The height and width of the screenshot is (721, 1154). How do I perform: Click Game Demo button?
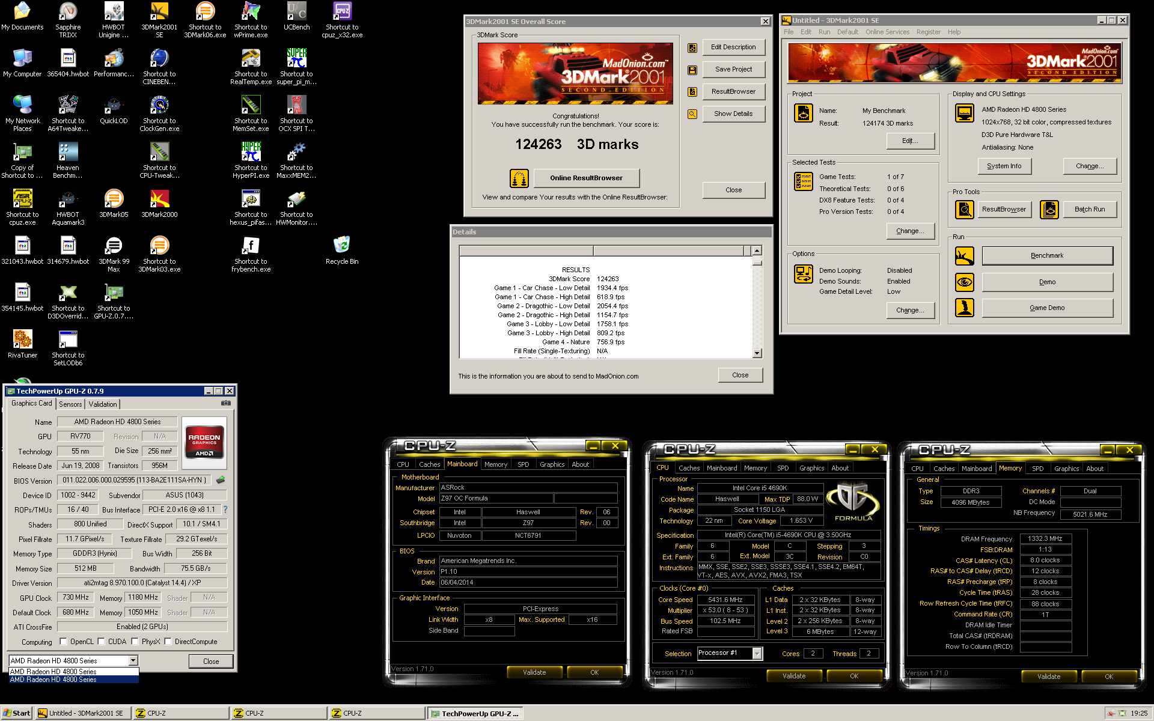click(x=1047, y=308)
